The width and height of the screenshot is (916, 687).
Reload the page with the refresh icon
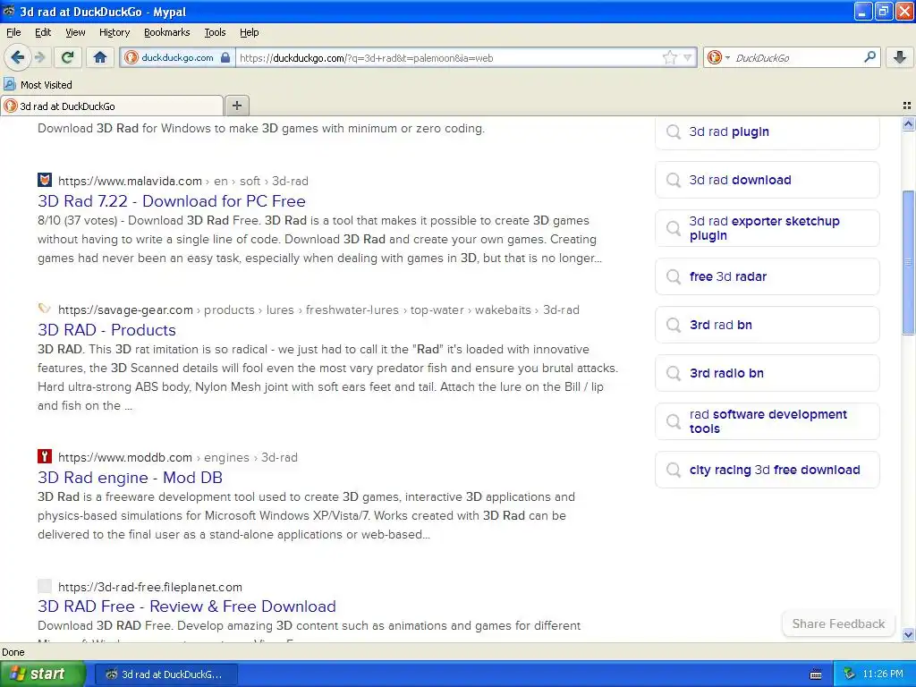point(68,57)
